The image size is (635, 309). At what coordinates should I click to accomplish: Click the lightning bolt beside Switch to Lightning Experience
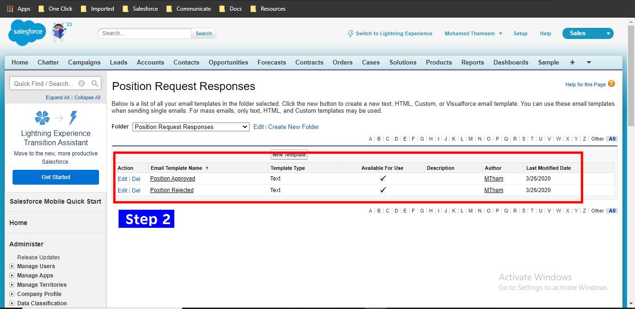coord(350,33)
